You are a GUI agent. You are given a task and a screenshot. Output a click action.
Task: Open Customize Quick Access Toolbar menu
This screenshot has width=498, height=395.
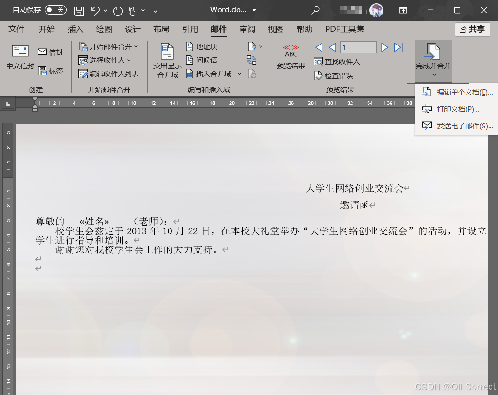pyautogui.click(x=156, y=11)
